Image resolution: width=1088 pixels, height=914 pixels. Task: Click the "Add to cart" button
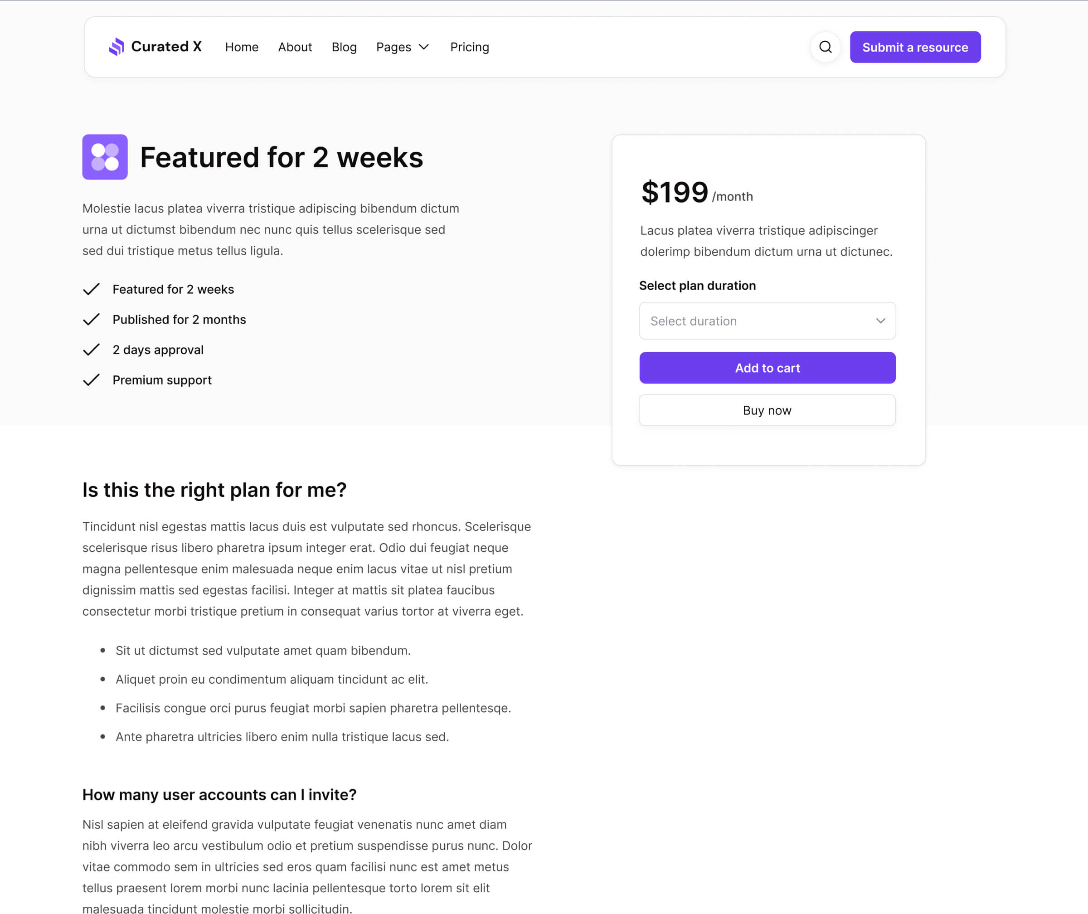pyautogui.click(x=767, y=368)
